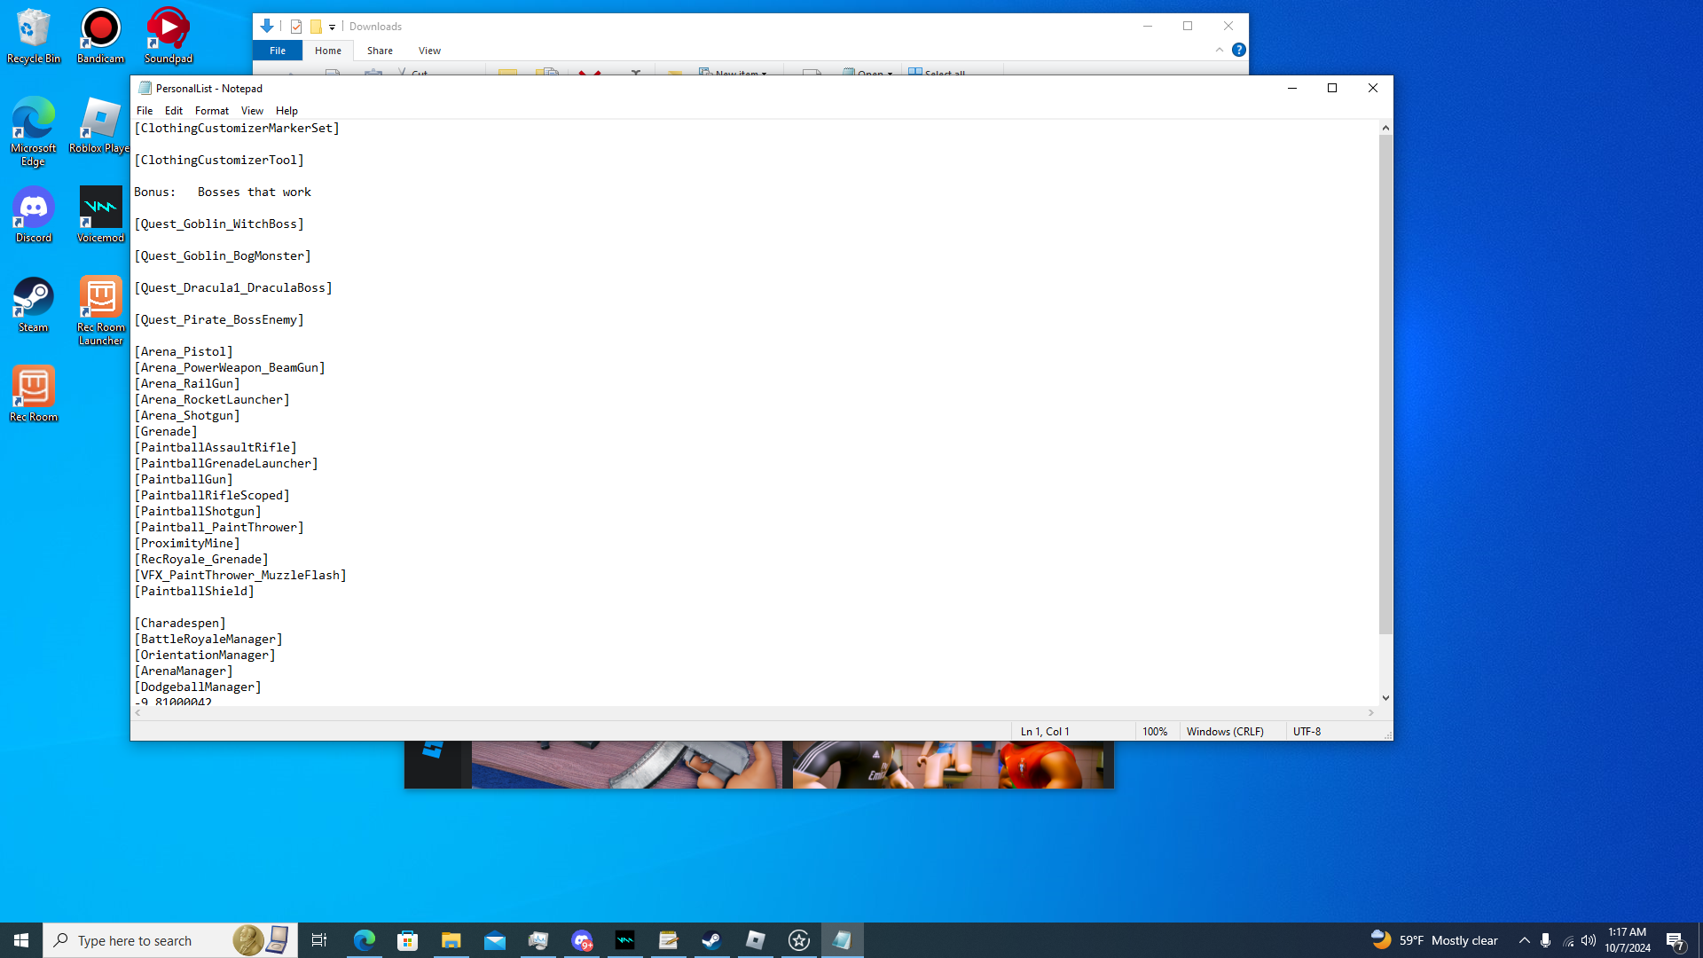
Task: Click the Steam taskbar icon
Action: coord(711,940)
